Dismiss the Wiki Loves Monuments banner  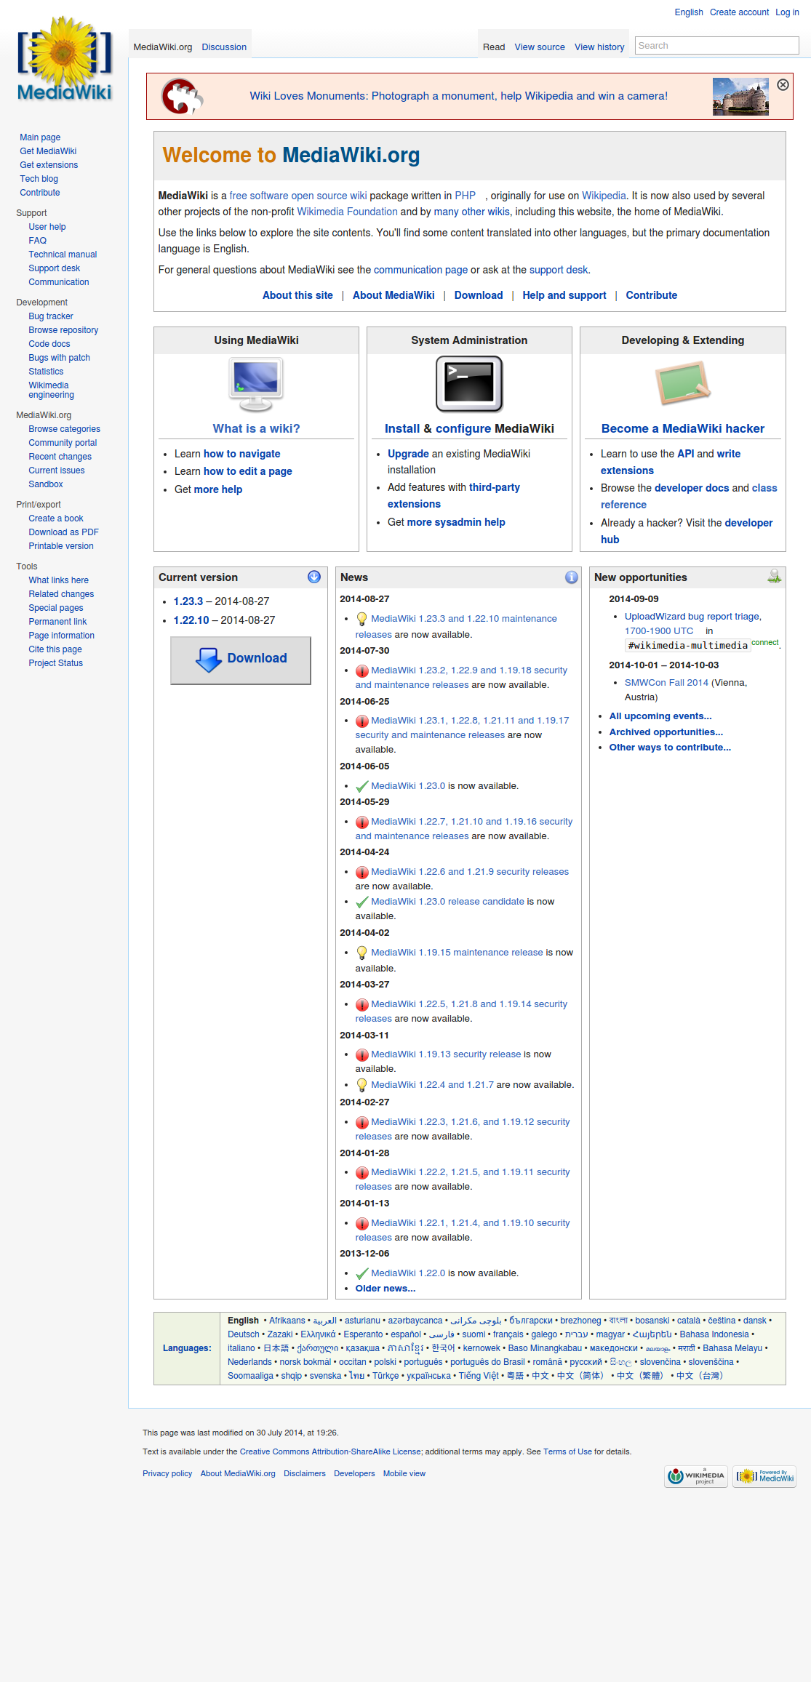click(783, 85)
